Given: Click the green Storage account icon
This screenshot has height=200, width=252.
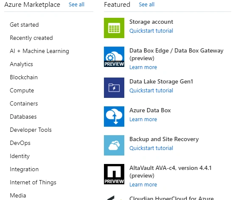Looking at the screenshot, I should 114,28.
